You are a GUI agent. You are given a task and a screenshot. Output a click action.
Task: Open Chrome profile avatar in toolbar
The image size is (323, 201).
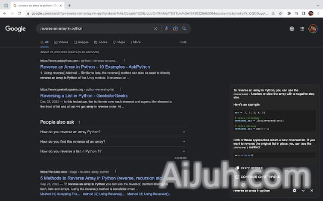tap(311, 13)
